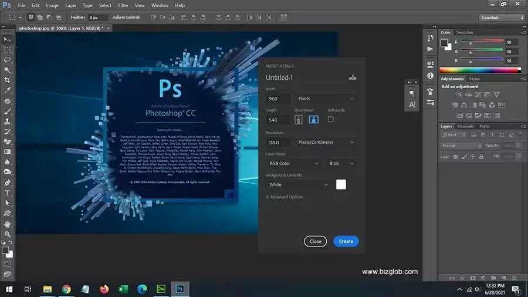Choose landscape orientation

point(313,120)
